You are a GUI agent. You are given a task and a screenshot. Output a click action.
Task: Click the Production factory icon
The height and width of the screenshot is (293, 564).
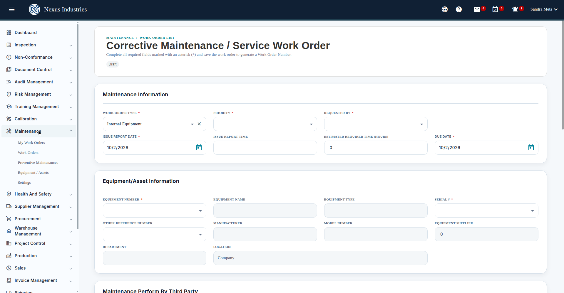(9, 256)
